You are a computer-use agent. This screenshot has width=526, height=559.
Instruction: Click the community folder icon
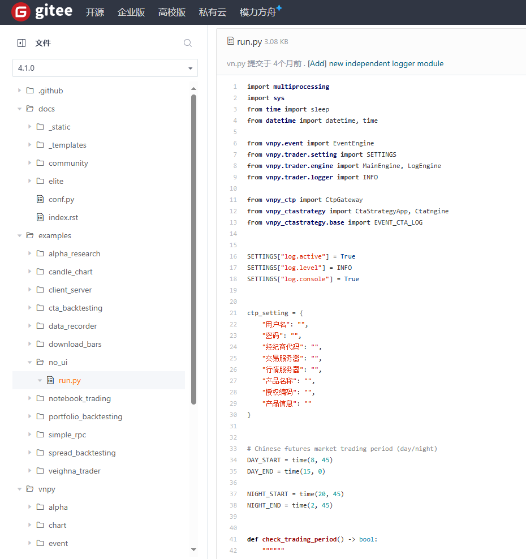click(40, 162)
